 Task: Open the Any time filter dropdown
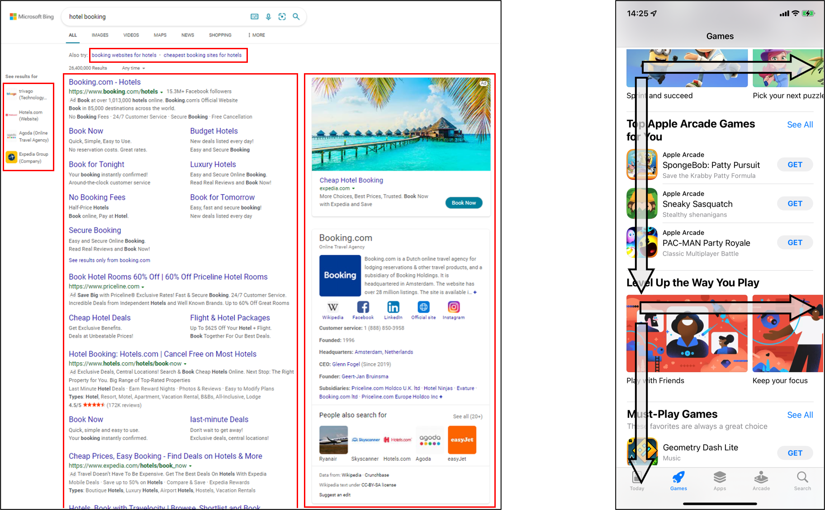[x=133, y=68]
